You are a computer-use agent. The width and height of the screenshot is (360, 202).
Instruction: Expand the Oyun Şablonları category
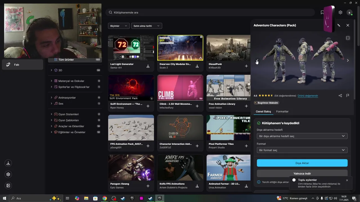click(x=51, y=120)
